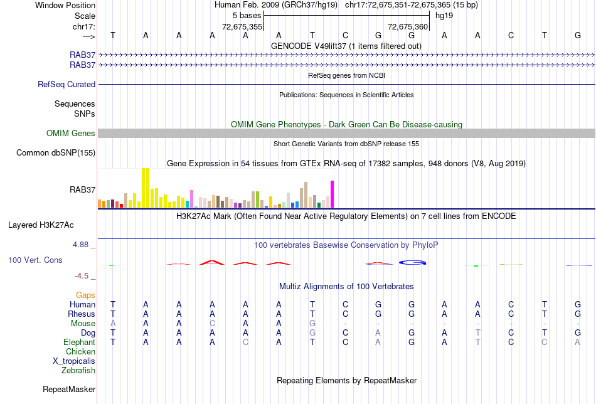Select the Elephant alignment row label
Image resolution: width=596 pixels, height=404 pixels.
click(79, 343)
